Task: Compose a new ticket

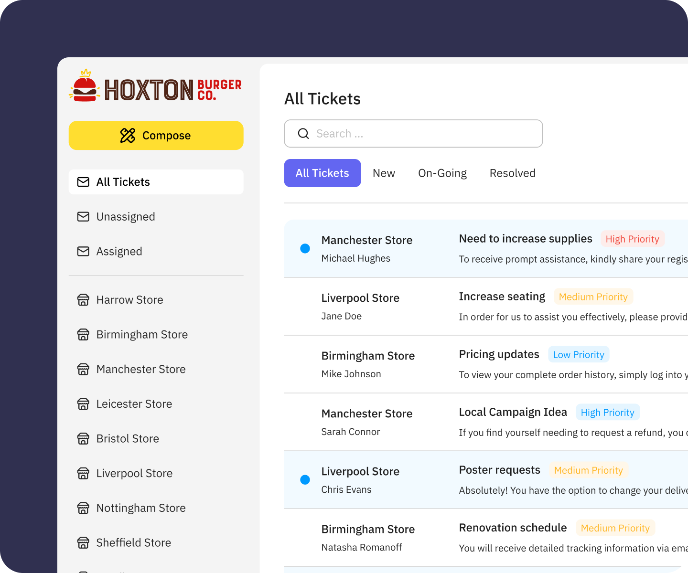Action: [x=156, y=136]
